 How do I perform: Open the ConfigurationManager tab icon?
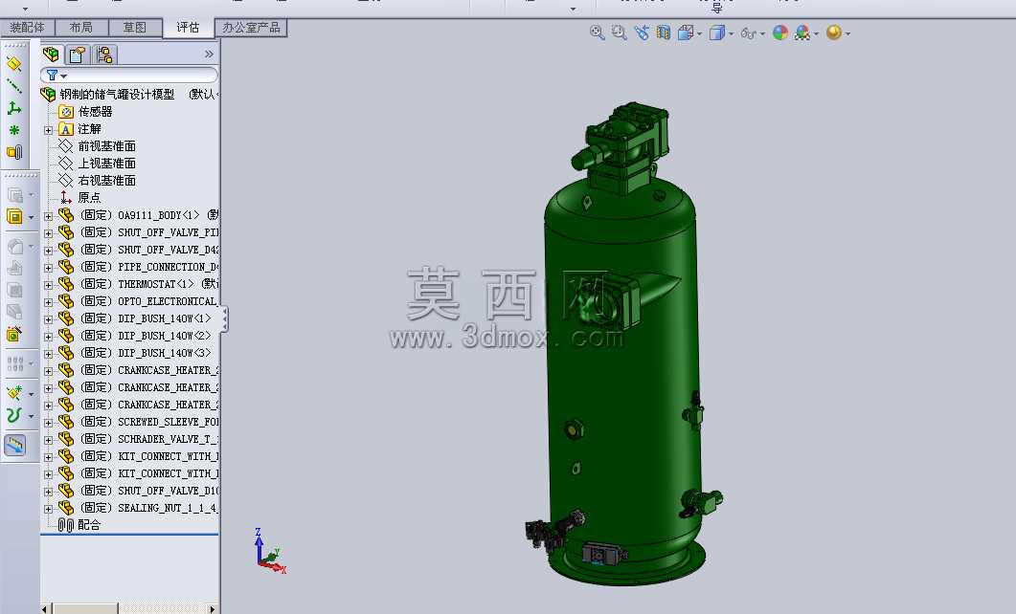[104, 55]
